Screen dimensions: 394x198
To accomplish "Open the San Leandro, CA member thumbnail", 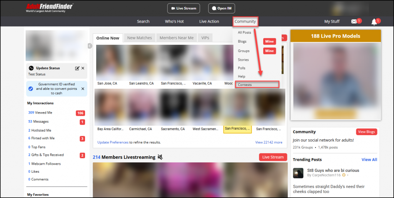I will click(x=142, y=63).
